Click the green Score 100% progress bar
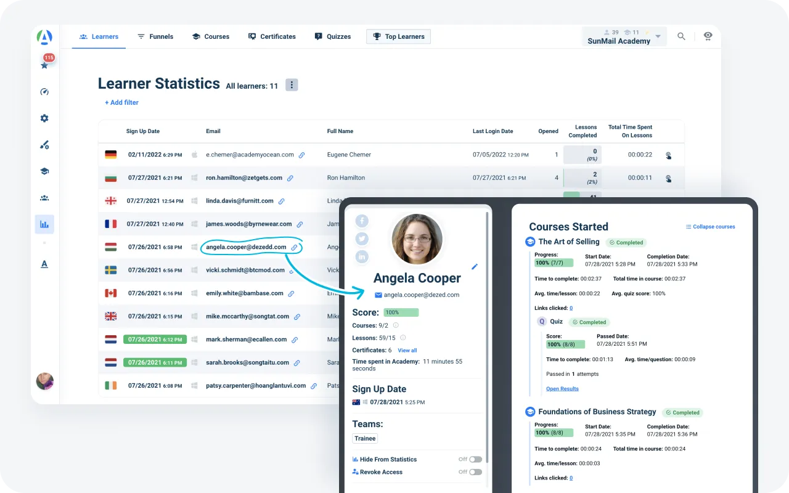 401,312
